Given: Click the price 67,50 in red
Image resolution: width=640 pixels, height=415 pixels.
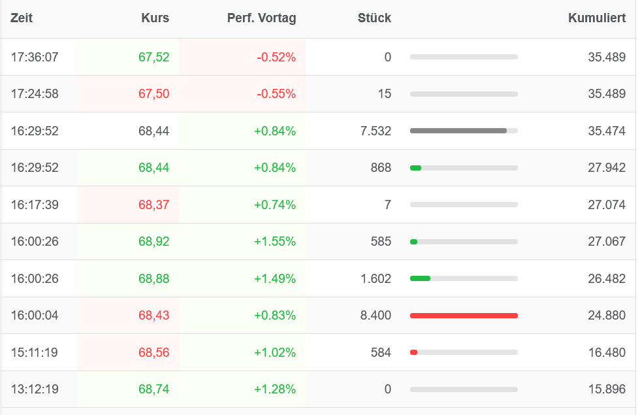Looking at the screenshot, I should pyautogui.click(x=153, y=94).
